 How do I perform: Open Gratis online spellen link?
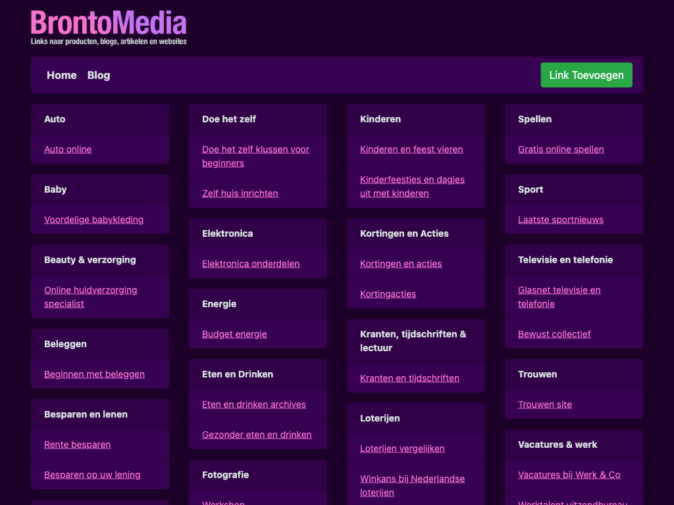click(561, 149)
